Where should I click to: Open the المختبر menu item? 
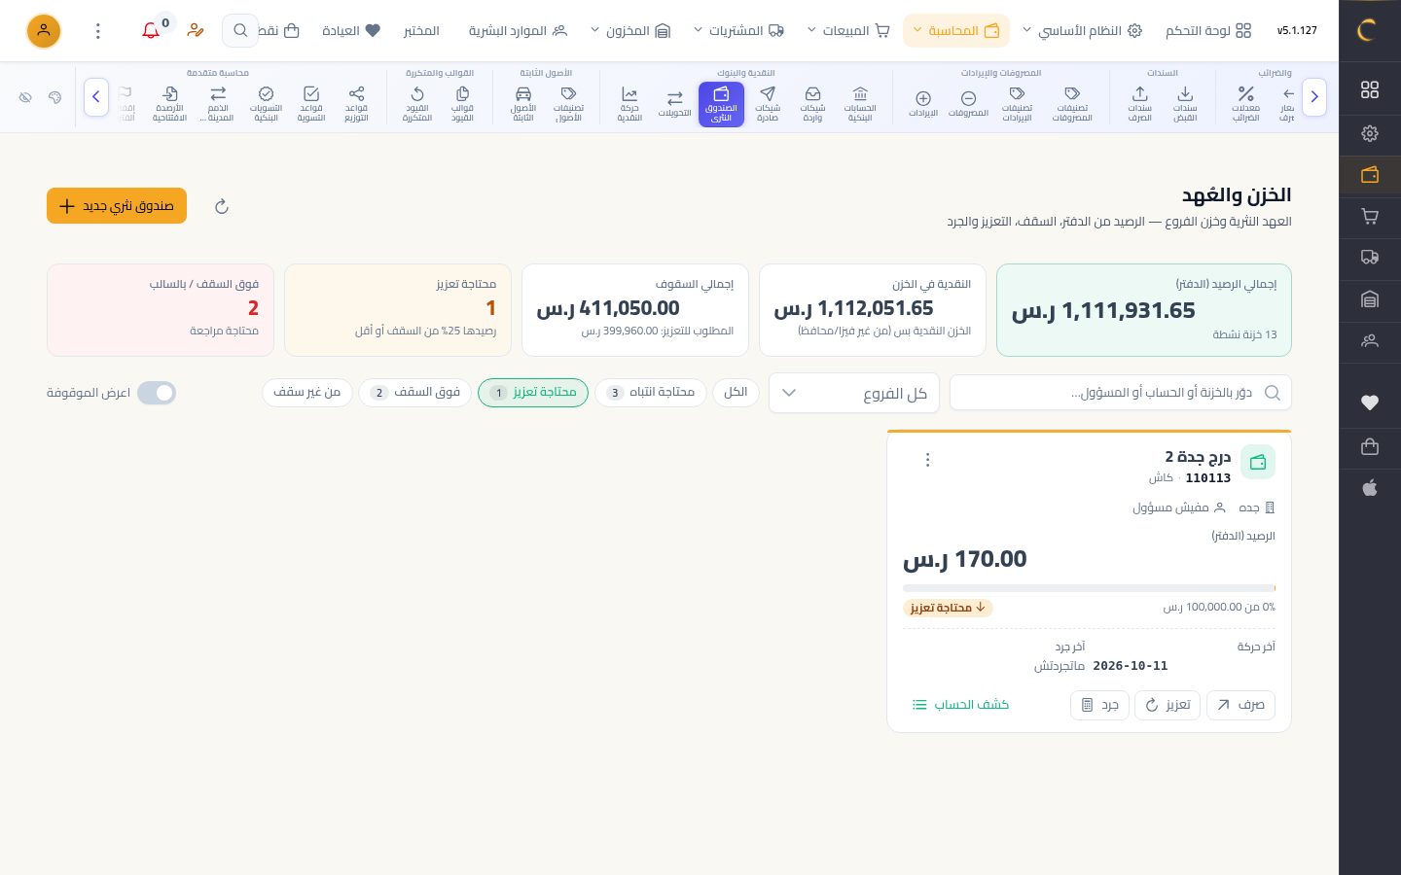click(x=421, y=31)
